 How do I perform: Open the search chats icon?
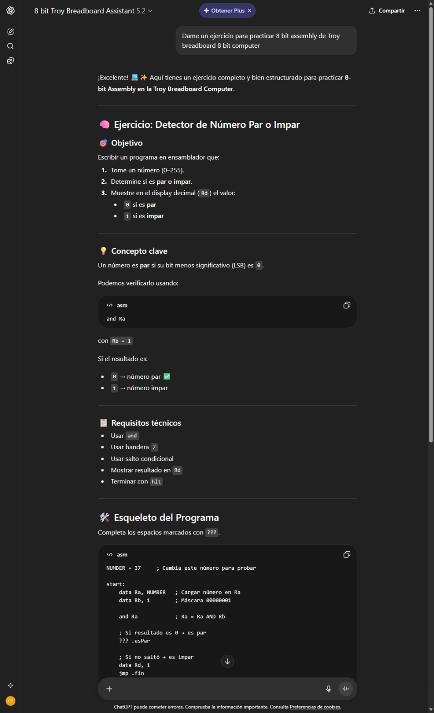[10, 46]
